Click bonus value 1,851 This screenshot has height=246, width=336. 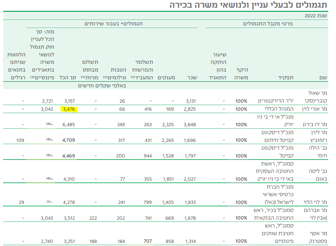(x=168, y=179)
